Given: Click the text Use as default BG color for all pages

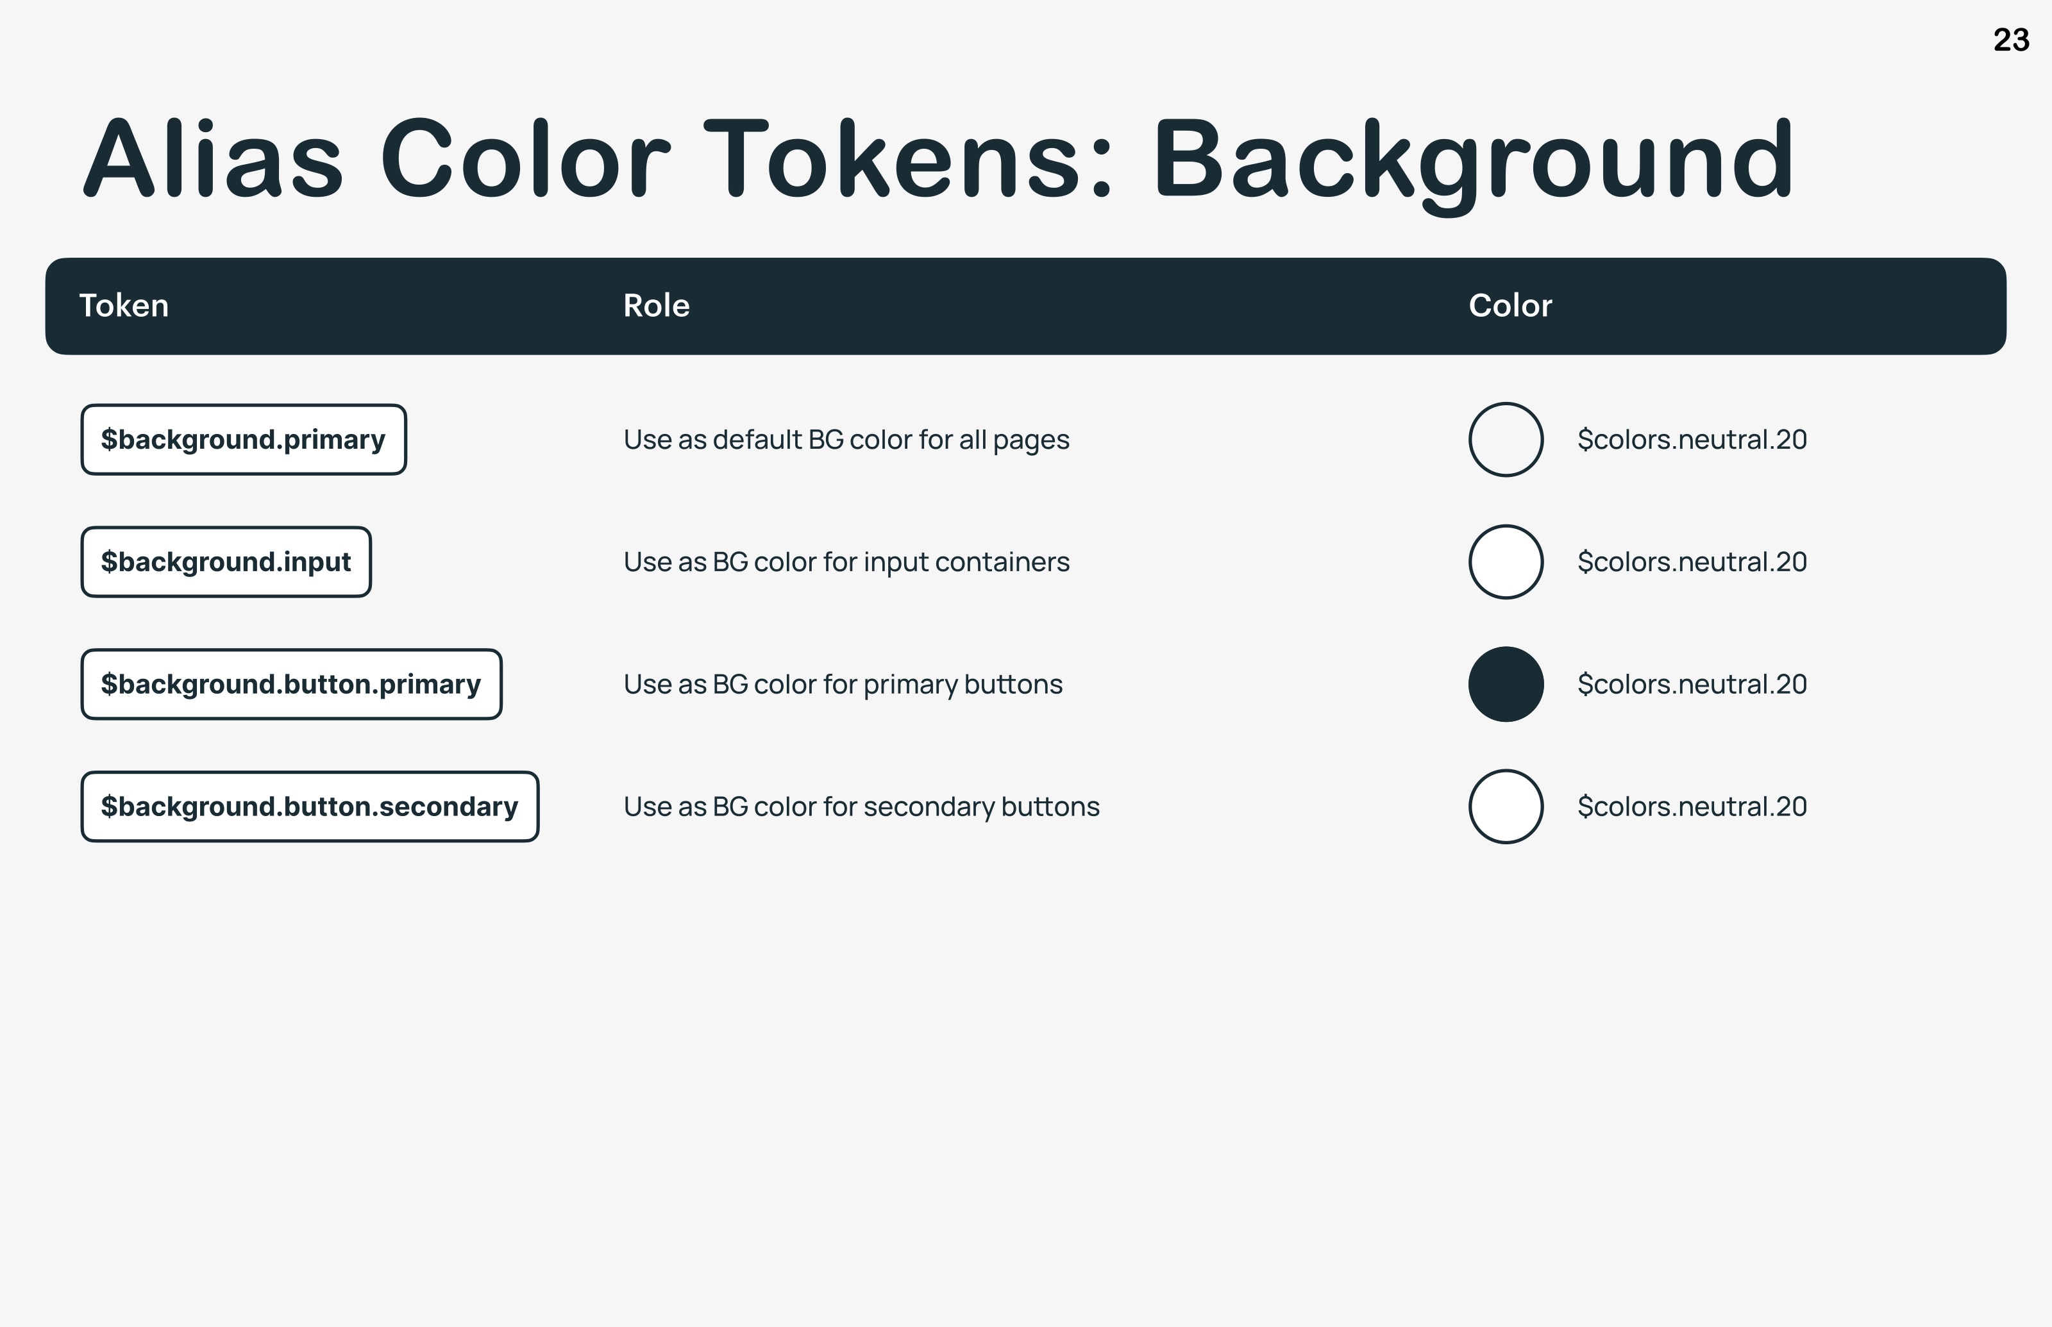Looking at the screenshot, I should coord(846,440).
